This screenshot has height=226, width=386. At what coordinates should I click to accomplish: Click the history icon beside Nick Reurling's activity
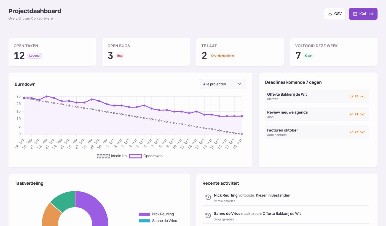tap(208, 197)
